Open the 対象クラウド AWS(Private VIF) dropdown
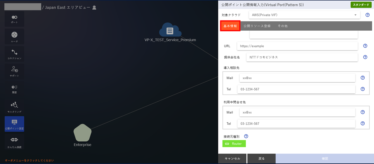This screenshot has height=164, width=374. (x=304, y=15)
